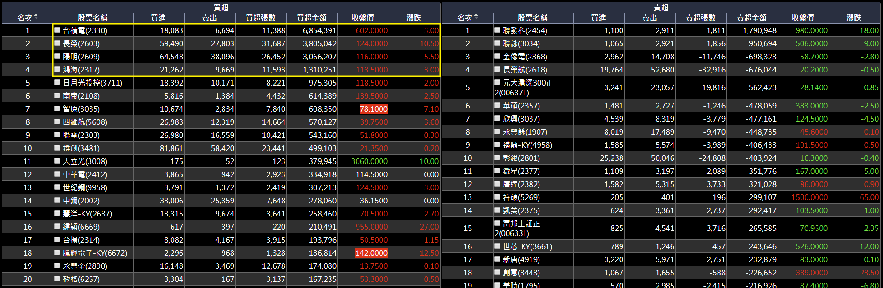Click 股票名稱 header in buy-side table
The image size is (883, 288).
click(93, 18)
